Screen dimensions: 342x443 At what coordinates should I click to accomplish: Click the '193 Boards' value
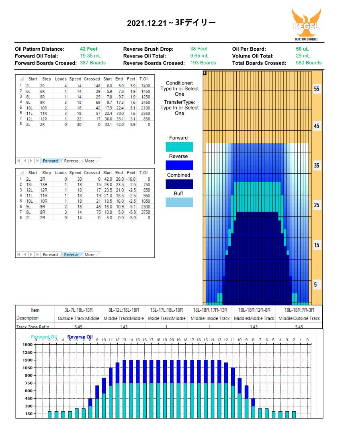point(203,63)
